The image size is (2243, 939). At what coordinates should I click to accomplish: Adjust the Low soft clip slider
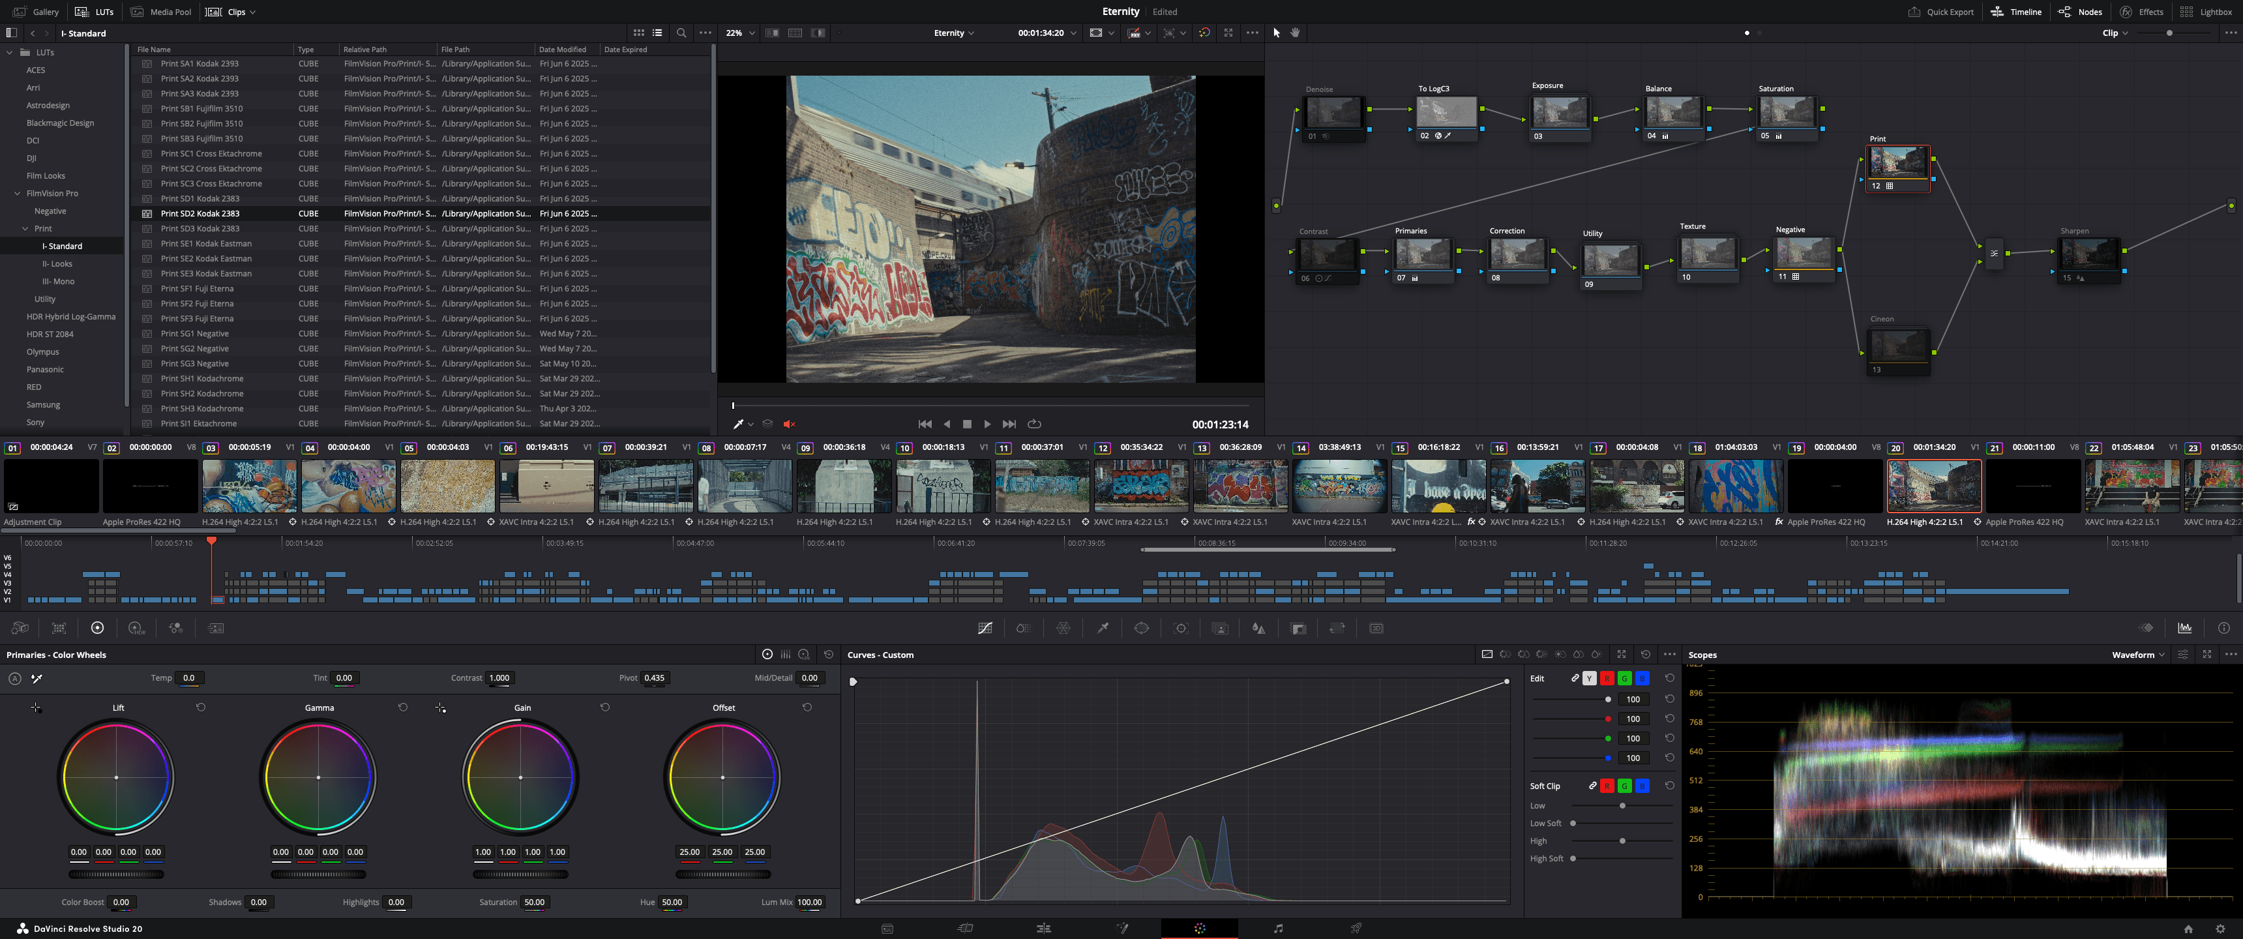pos(1622,806)
